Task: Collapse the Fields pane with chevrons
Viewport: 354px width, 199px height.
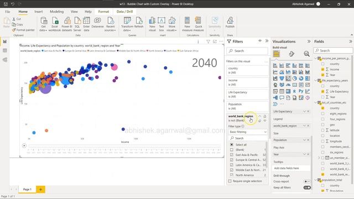Action: click(x=350, y=41)
